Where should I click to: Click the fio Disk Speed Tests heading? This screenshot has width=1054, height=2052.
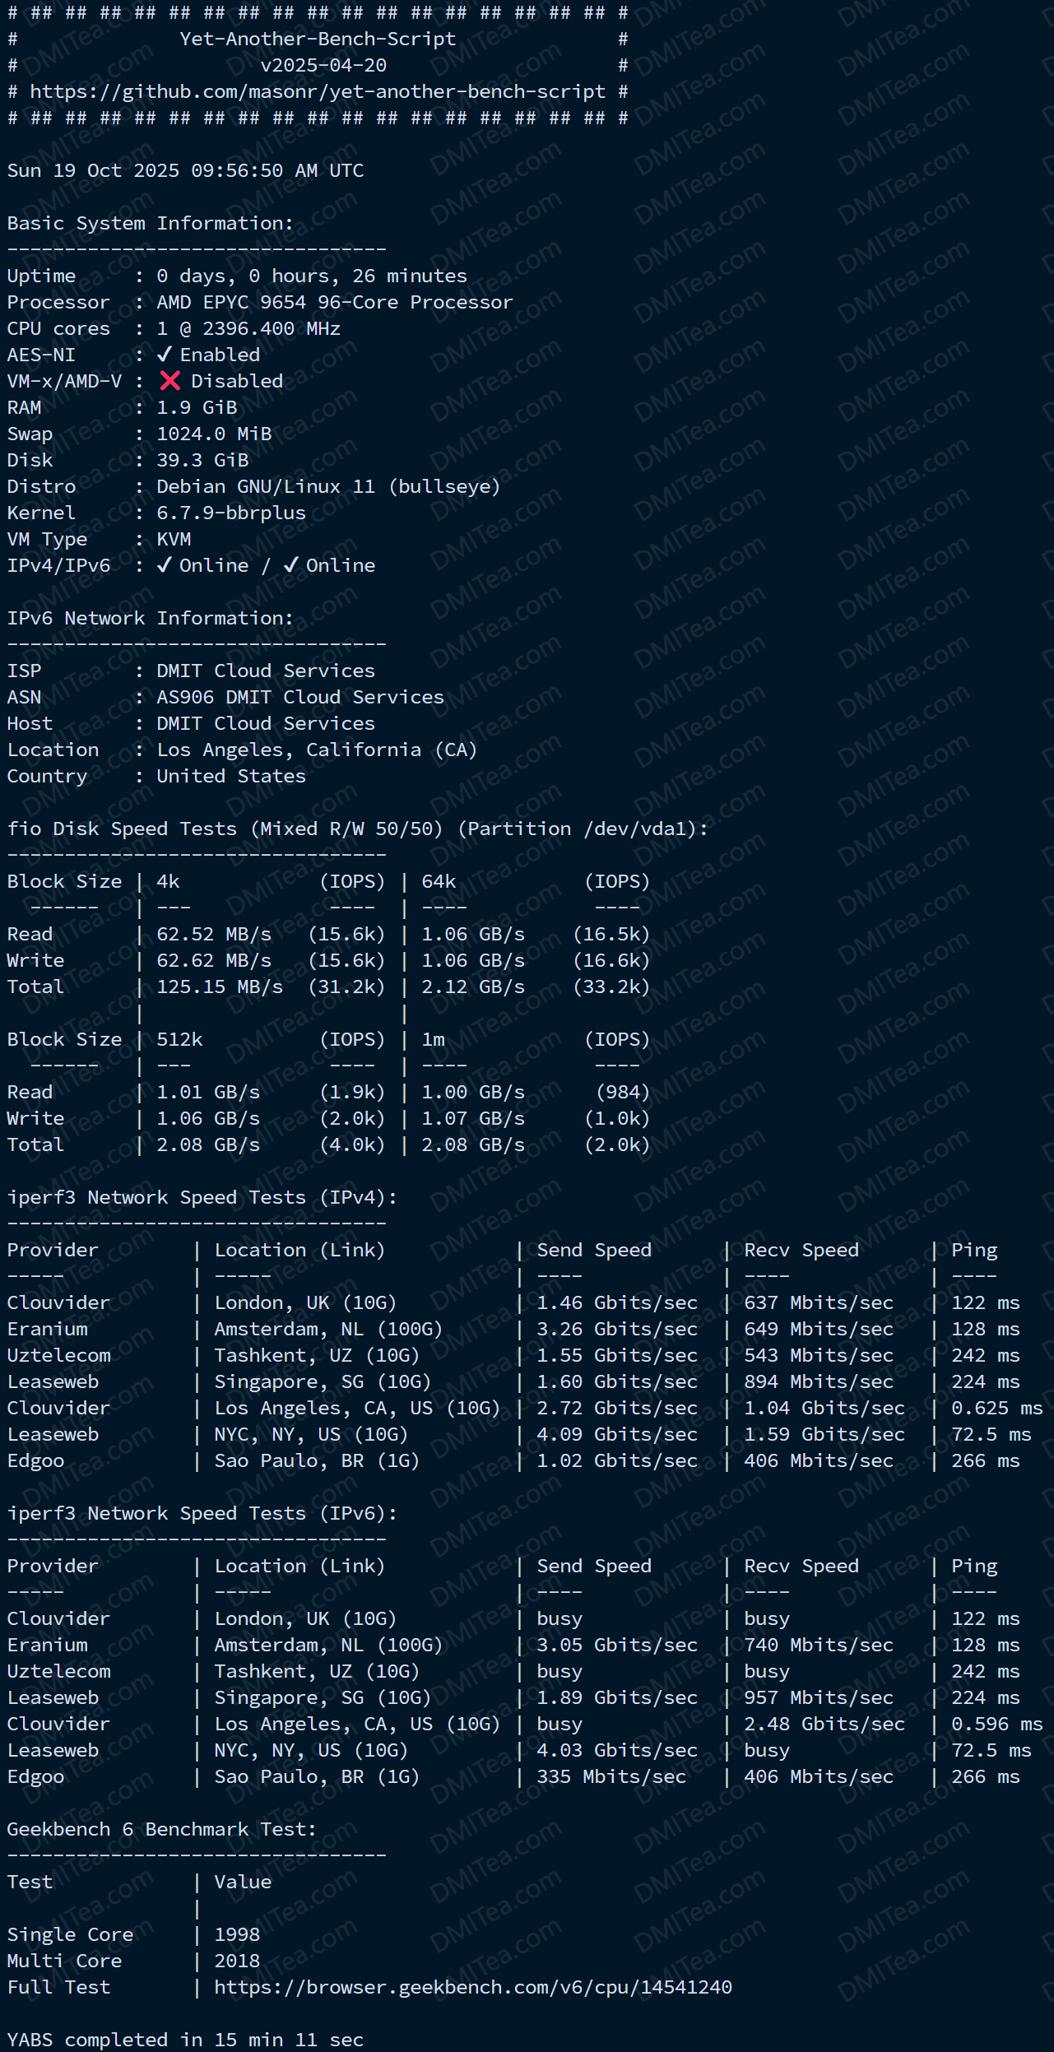357,829
